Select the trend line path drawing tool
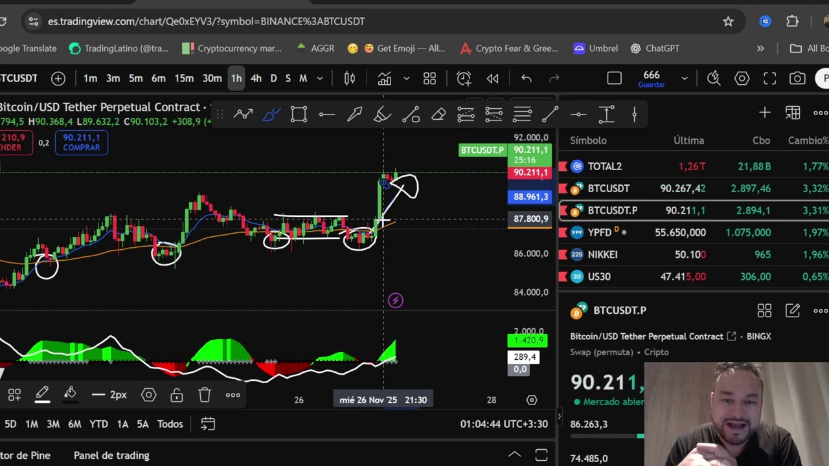The image size is (829, 466). [243, 115]
